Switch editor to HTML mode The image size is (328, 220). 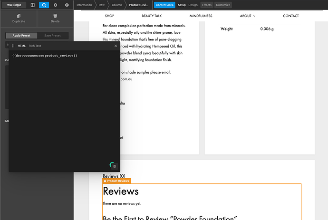21,46
